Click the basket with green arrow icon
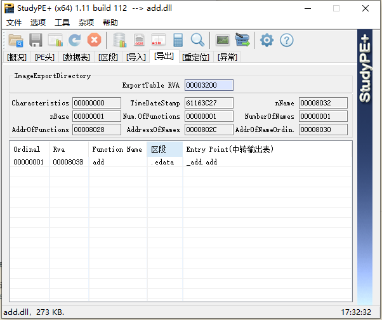The image size is (382, 320). click(x=242, y=40)
